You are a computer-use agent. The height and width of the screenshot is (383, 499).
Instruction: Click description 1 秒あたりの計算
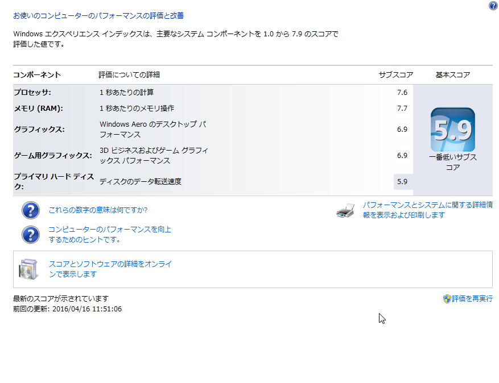pos(127,93)
